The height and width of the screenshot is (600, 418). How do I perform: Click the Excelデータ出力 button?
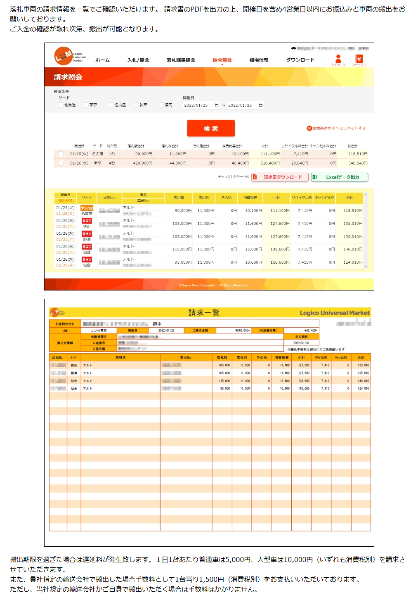coord(342,177)
